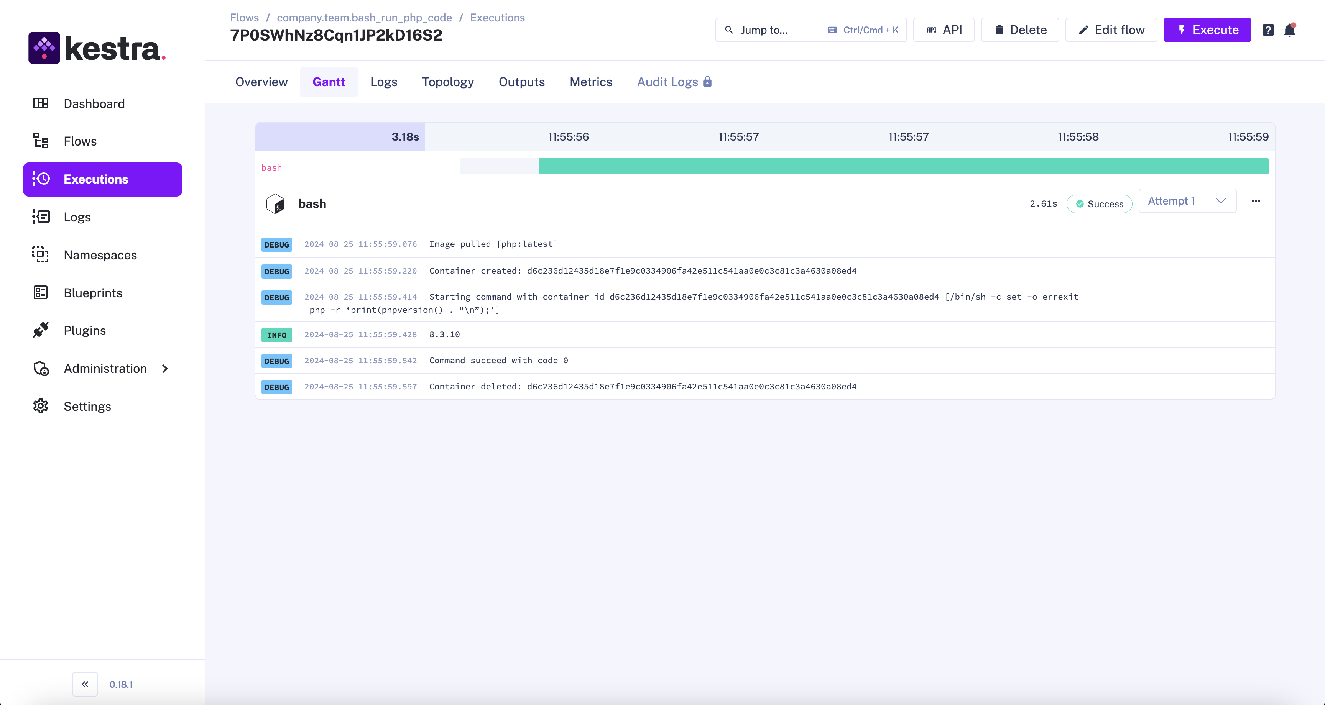Open the company.team.bash_run_php_code flow link
This screenshot has height=705, width=1325.
pyautogui.click(x=364, y=17)
